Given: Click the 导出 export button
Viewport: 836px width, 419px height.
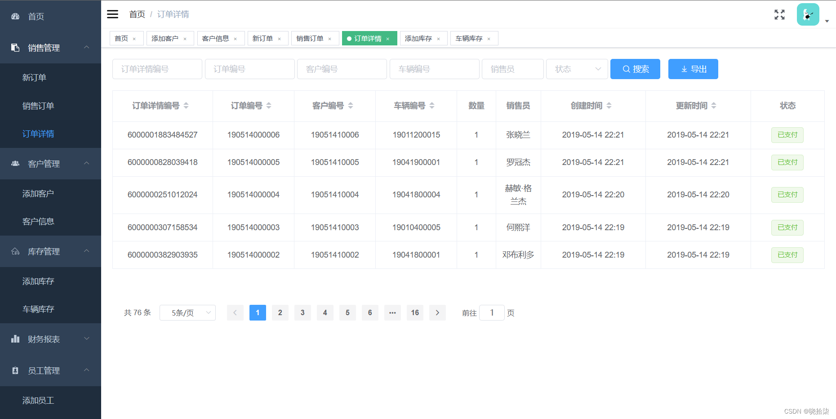Looking at the screenshot, I should pyautogui.click(x=693, y=69).
